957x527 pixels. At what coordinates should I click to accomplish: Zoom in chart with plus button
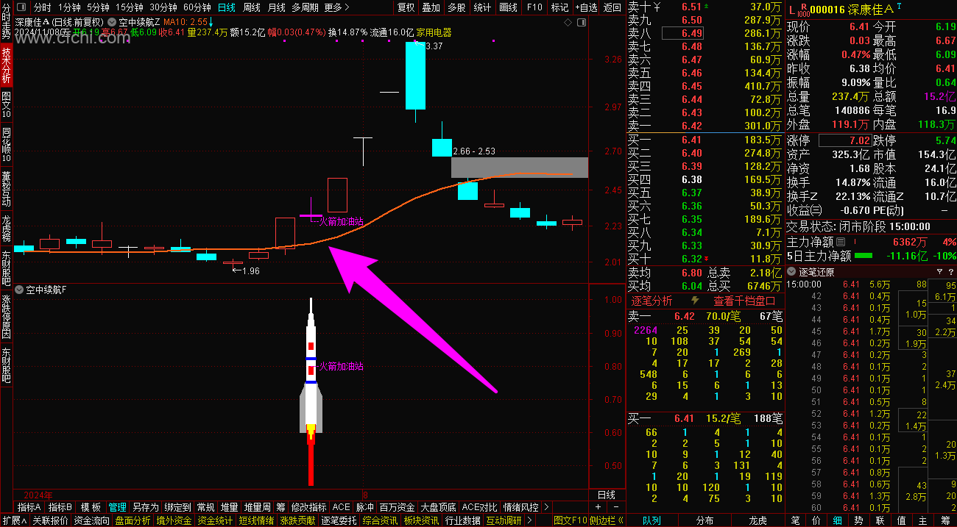pos(598,507)
